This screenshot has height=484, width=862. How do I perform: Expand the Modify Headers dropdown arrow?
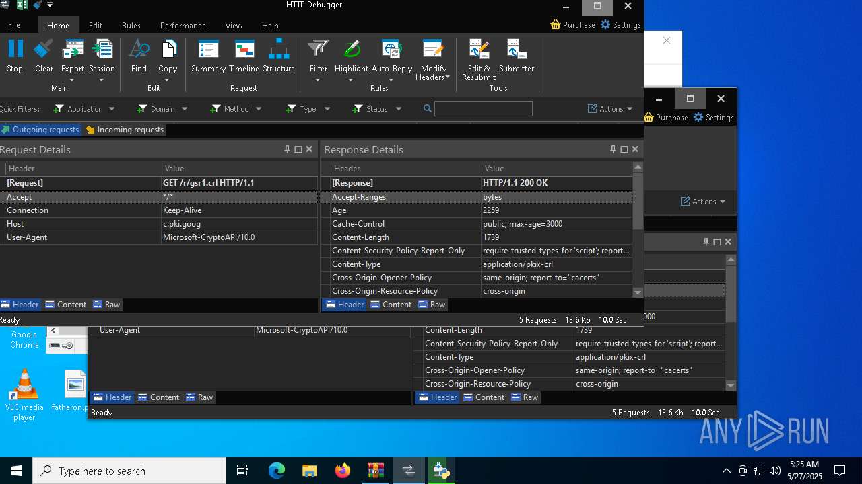(447, 77)
